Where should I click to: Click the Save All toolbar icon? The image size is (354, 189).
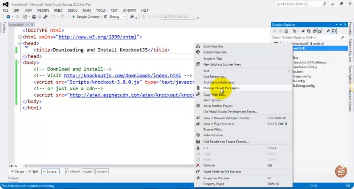[45, 17]
